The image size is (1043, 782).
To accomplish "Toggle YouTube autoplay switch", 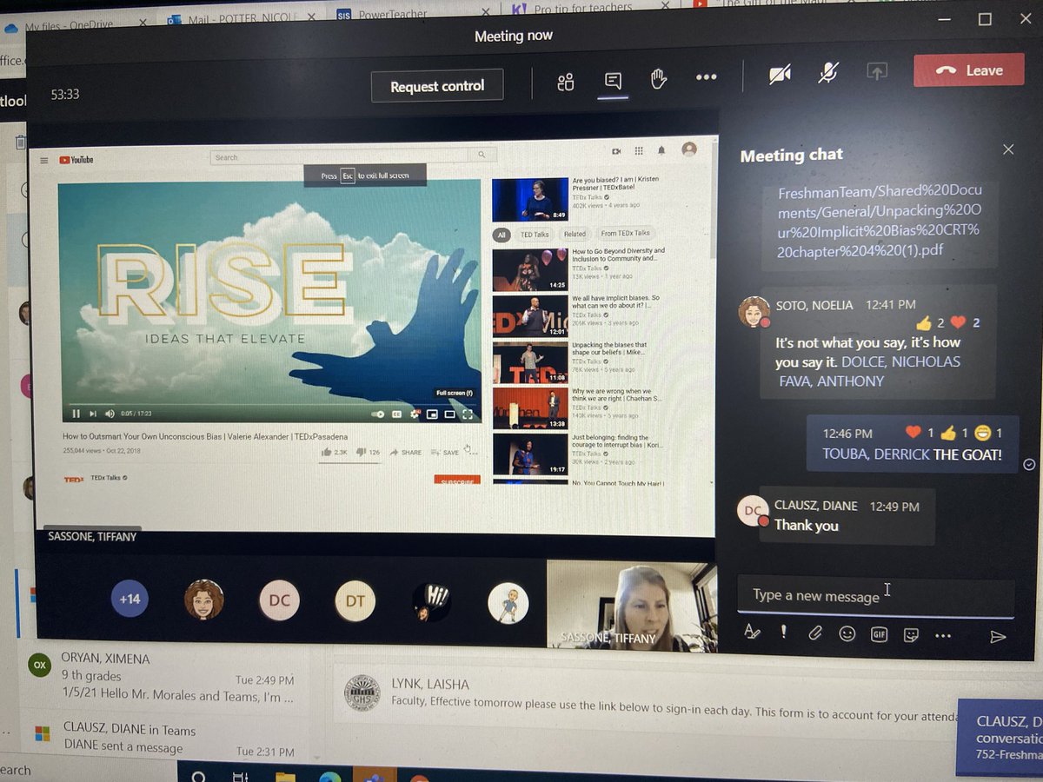I will [x=378, y=414].
